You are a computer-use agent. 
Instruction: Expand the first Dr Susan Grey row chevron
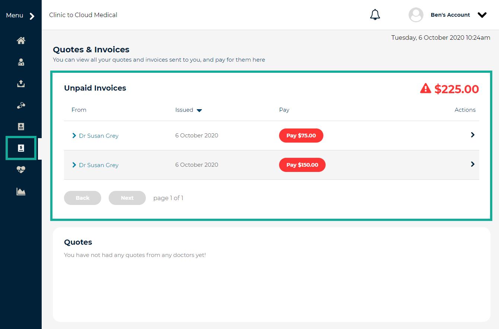(x=74, y=136)
